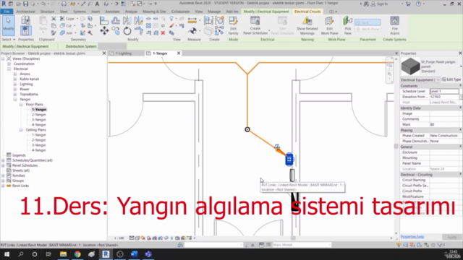The image size is (463, 260).
Task: Click the Edit Type button
Action: point(451,79)
